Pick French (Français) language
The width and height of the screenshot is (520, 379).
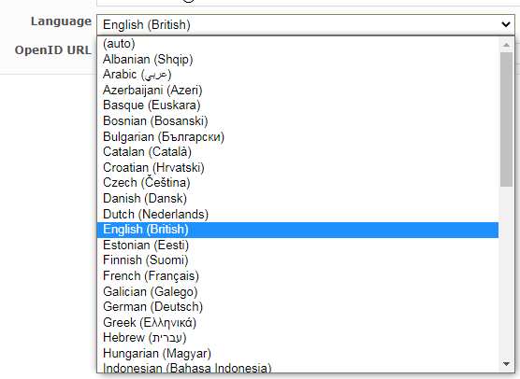click(x=297, y=276)
